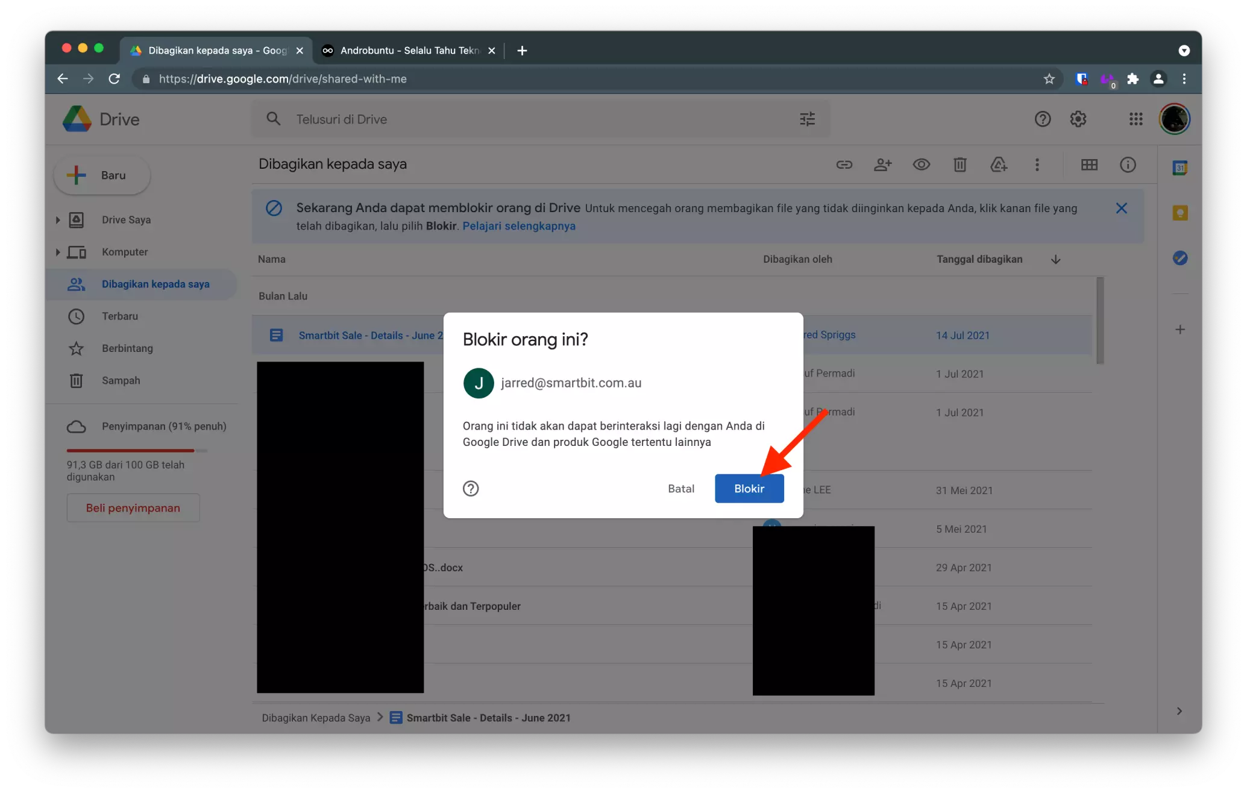Open the Pelajari selengkapnya link
The height and width of the screenshot is (793, 1247).
(519, 226)
